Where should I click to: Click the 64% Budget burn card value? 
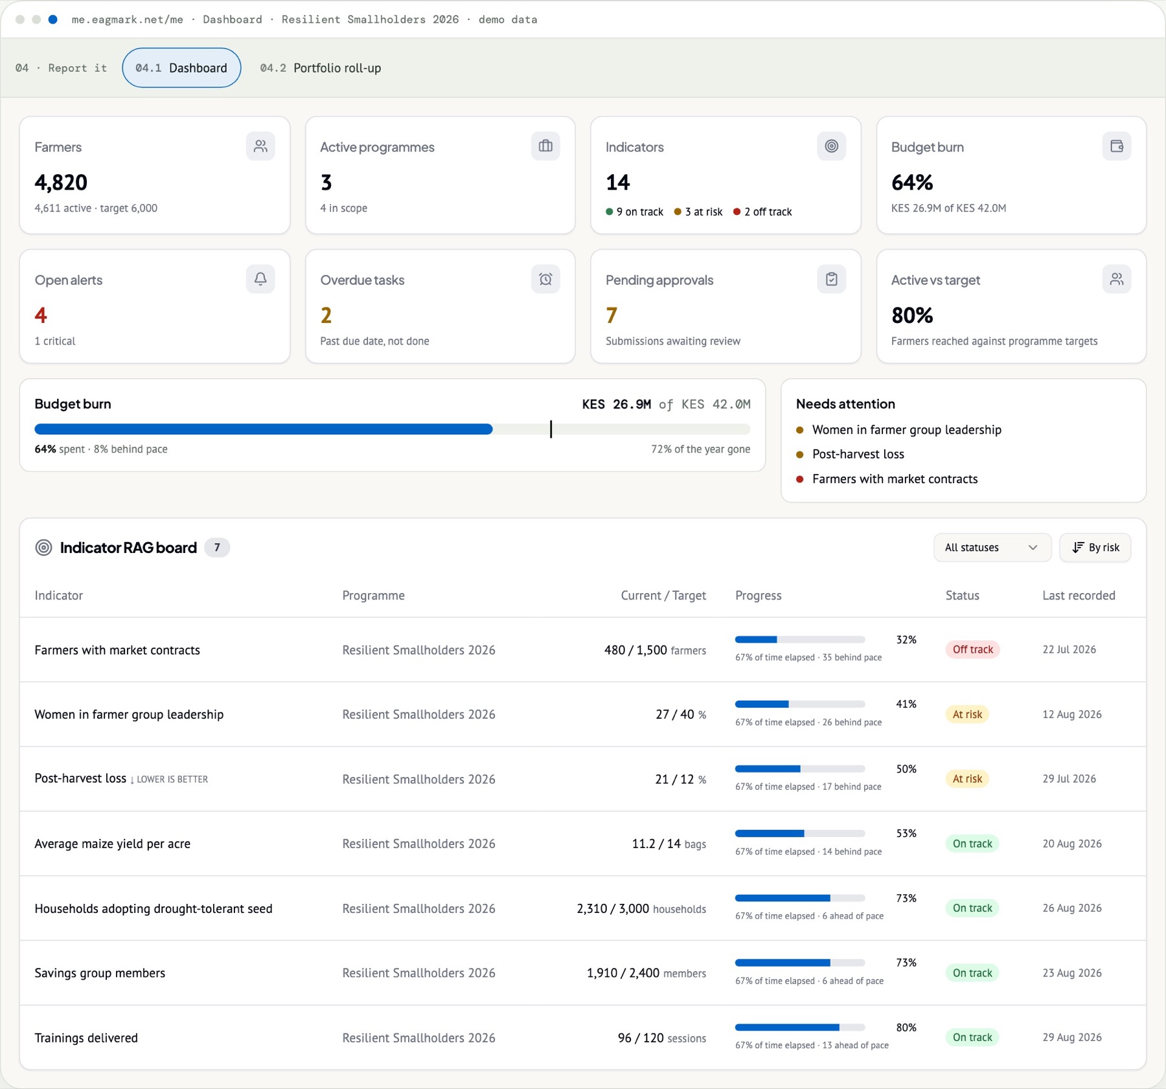(912, 183)
